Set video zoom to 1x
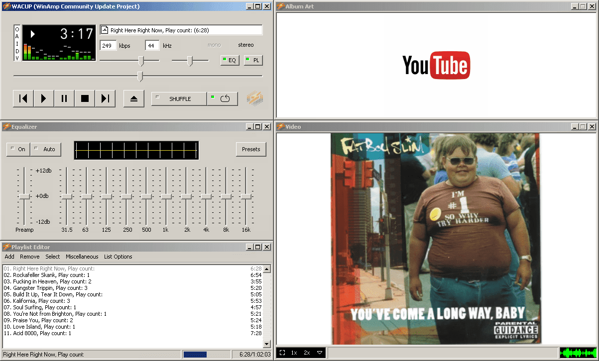Image resolution: width=599 pixels, height=361 pixels. 294,353
